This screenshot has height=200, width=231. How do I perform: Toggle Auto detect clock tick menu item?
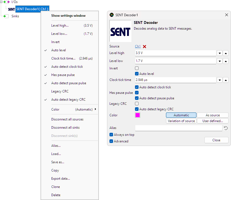pos(70,67)
